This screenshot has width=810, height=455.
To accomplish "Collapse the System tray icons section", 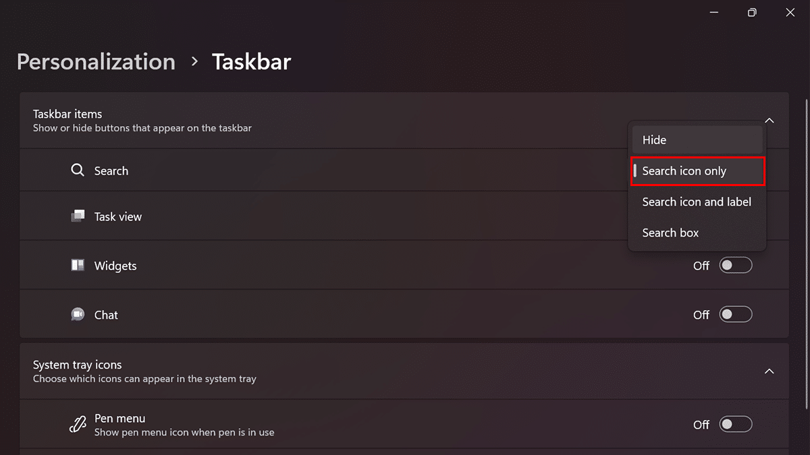I will coord(769,371).
